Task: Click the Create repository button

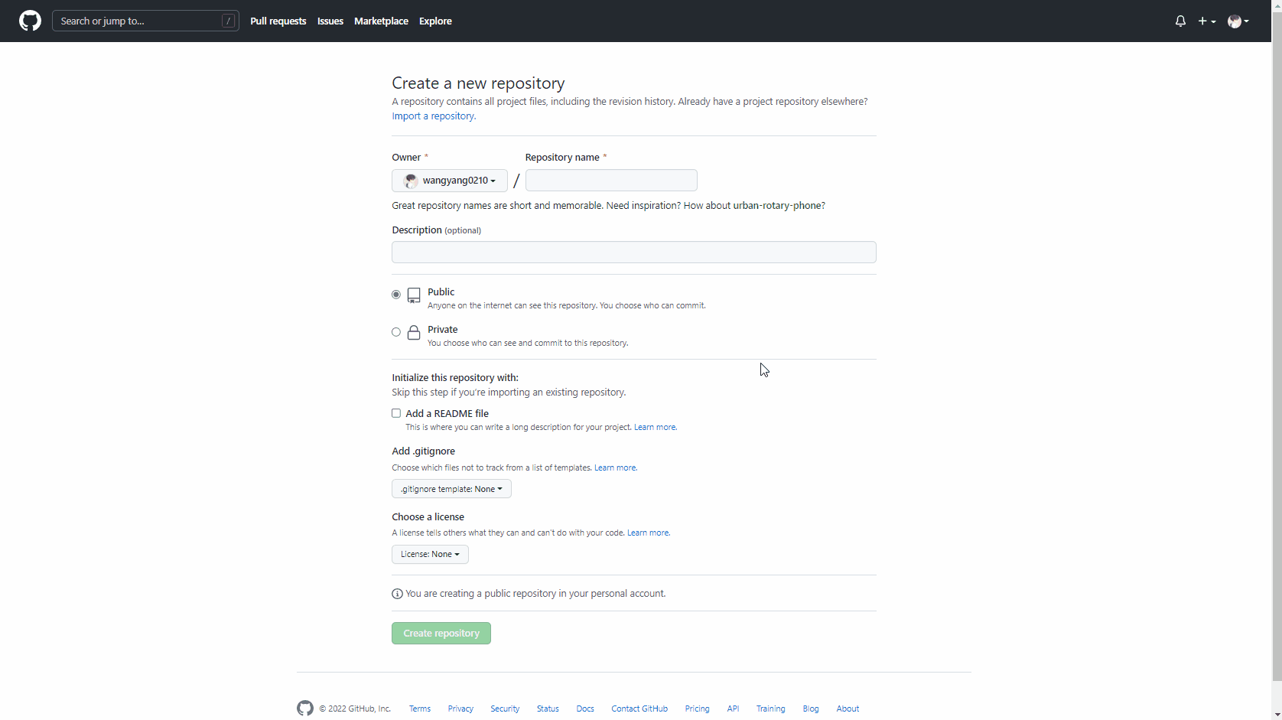Action: click(441, 633)
